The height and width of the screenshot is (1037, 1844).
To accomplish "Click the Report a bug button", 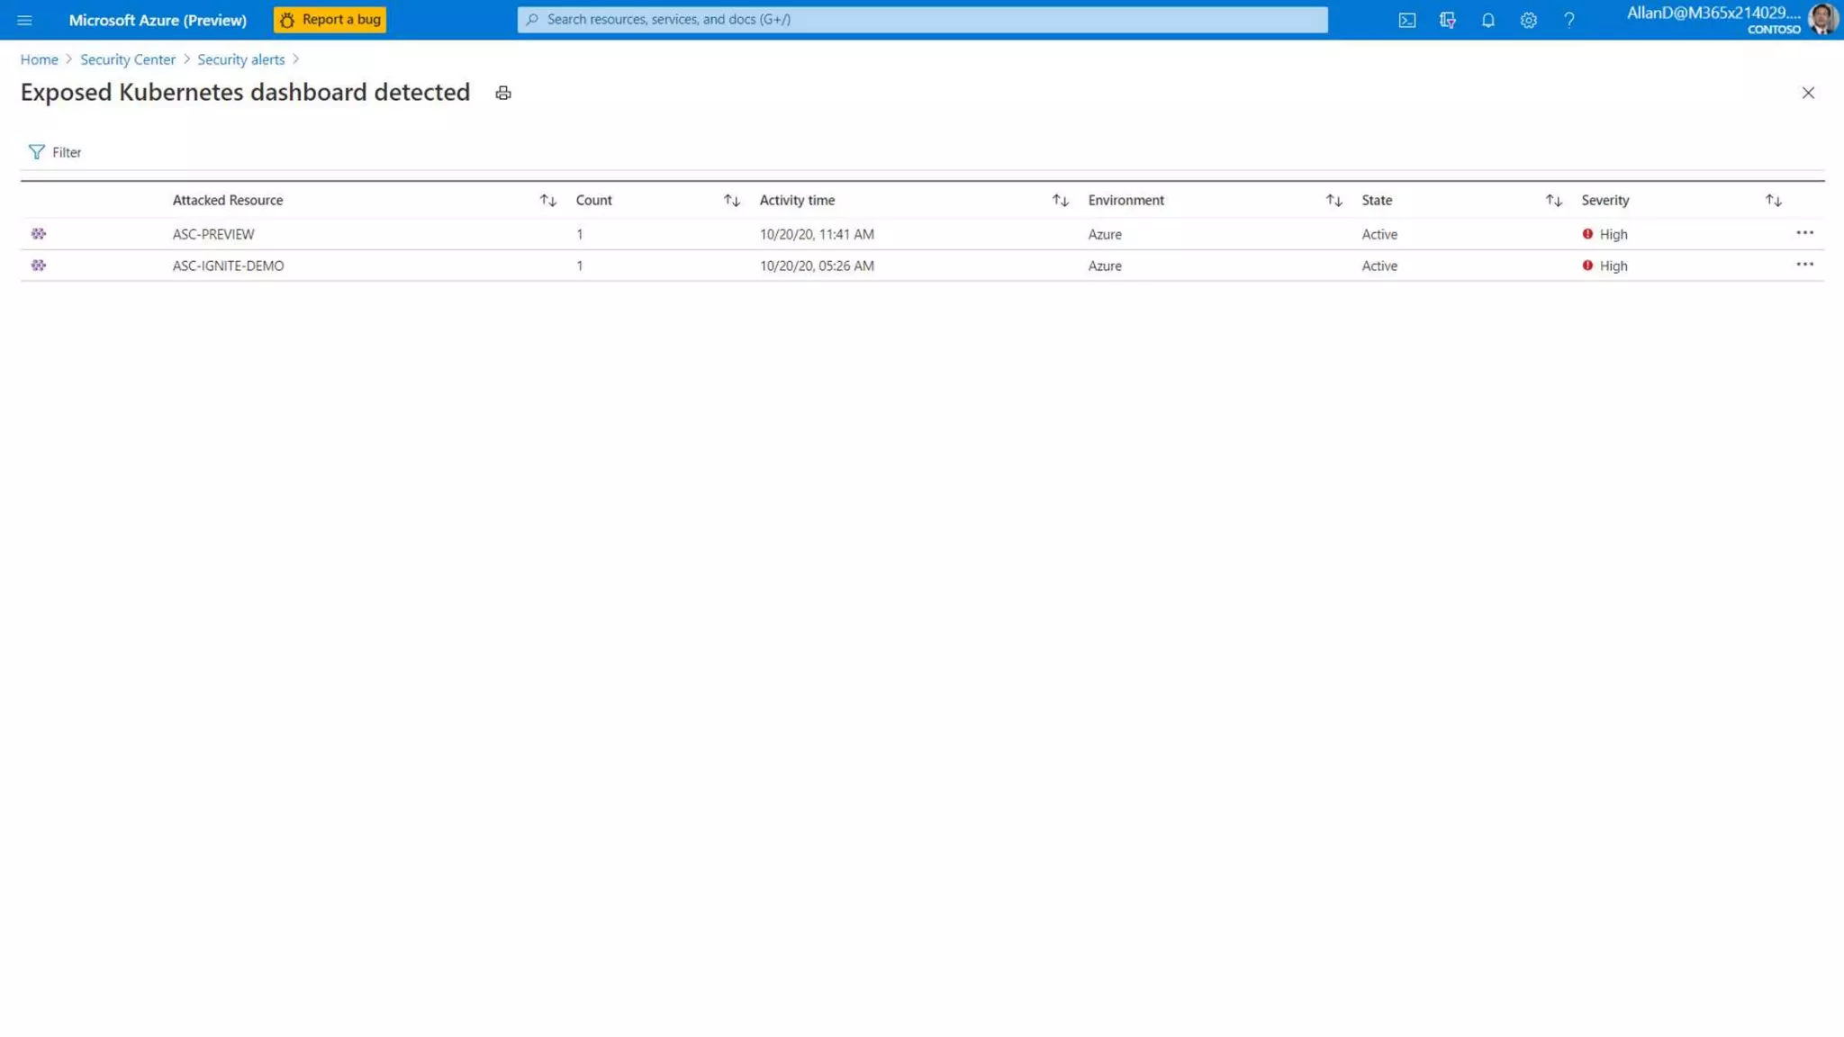I will (x=330, y=20).
